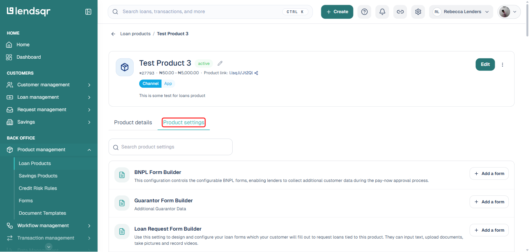Image resolution: width=529 pixels, height=252 pixels.
Task: Click the link chain icon in header
Action: (400, 12)
